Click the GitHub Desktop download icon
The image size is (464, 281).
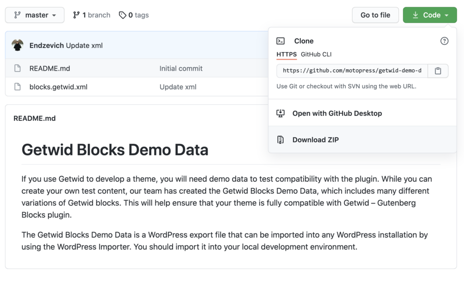click(280, 113)
